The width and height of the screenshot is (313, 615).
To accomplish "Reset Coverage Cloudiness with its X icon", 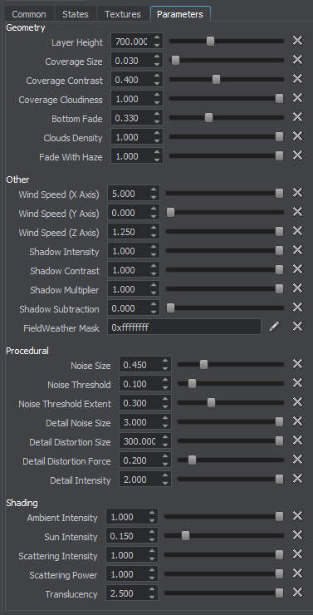I will pyautogui.click(x=298, y=98).
